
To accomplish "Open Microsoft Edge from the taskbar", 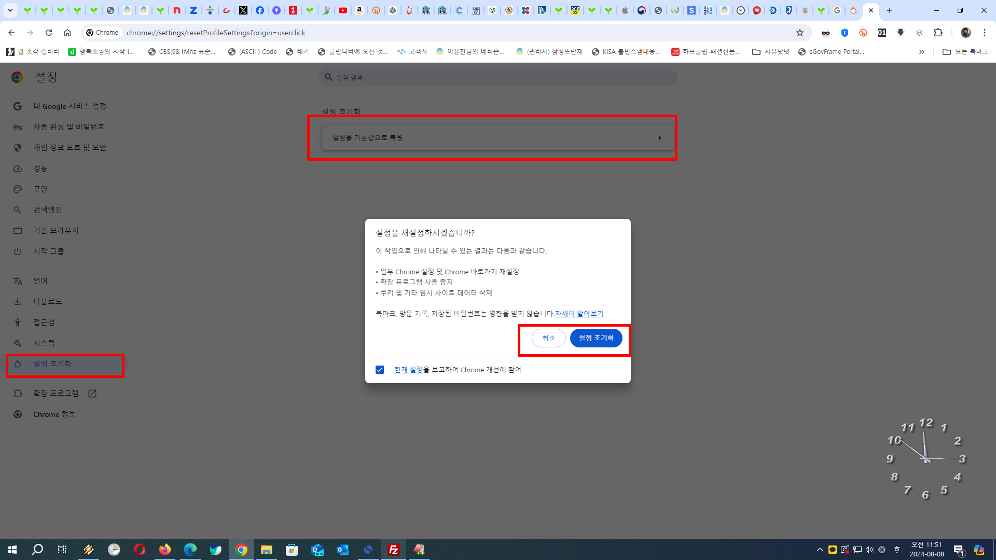I will click(190, 550).
